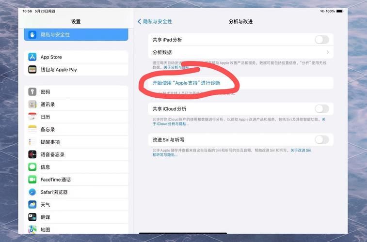This screenshot has width=367, height=242.
Task: Tap the 通讯录 row text
Action: [48, 105]
